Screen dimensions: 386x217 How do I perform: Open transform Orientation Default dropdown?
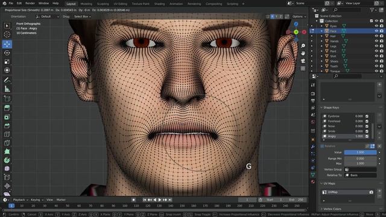click(x=48, y=16)
